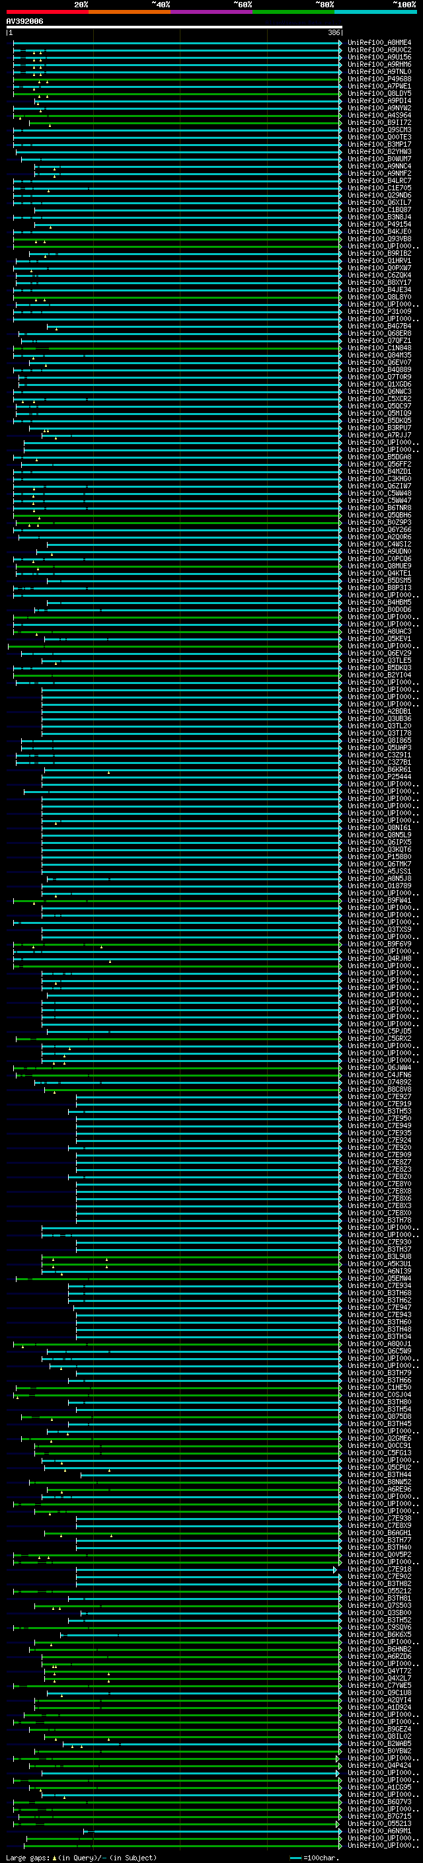
Task: Select UniRef100_B9II72 entry
Action: (x=379, y=122)
